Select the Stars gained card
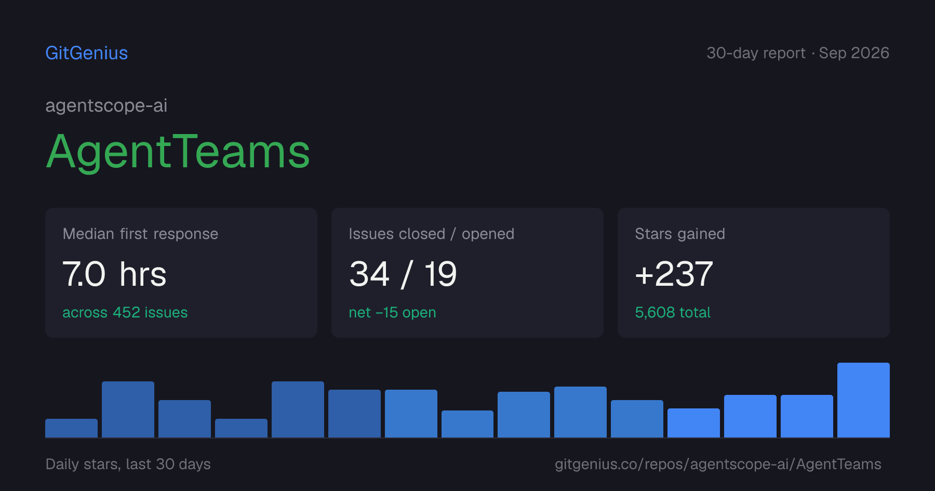This screenshot has width=935, height=491. [754, 273]
